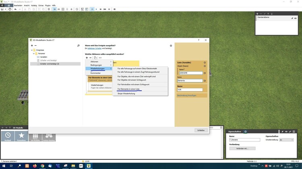The height and width of the screenshot is (169, 302).
Task: Click the search icon in event tree
Action: click(x=79, y=45)
